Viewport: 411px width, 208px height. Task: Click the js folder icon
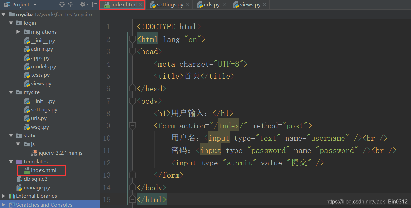pyautogui.click(x=27, y=144)
